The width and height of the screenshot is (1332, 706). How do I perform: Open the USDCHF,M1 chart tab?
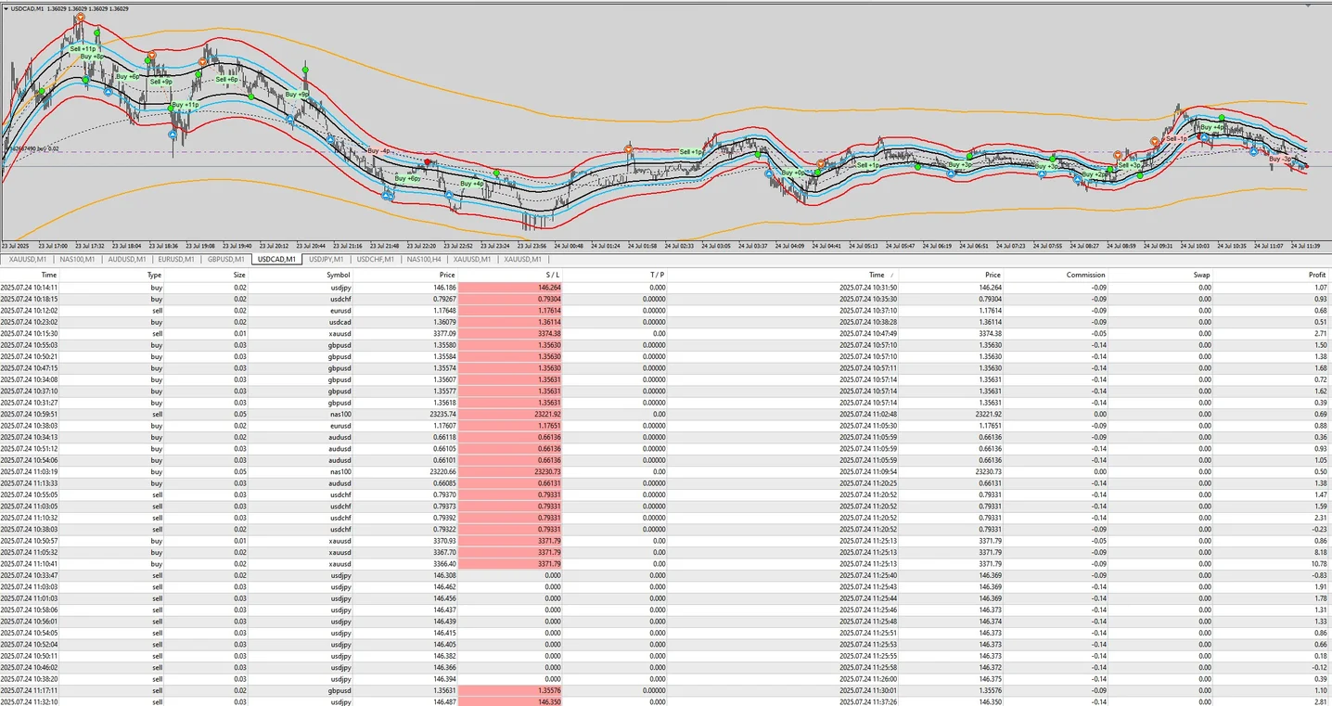(x=376, y=260)
